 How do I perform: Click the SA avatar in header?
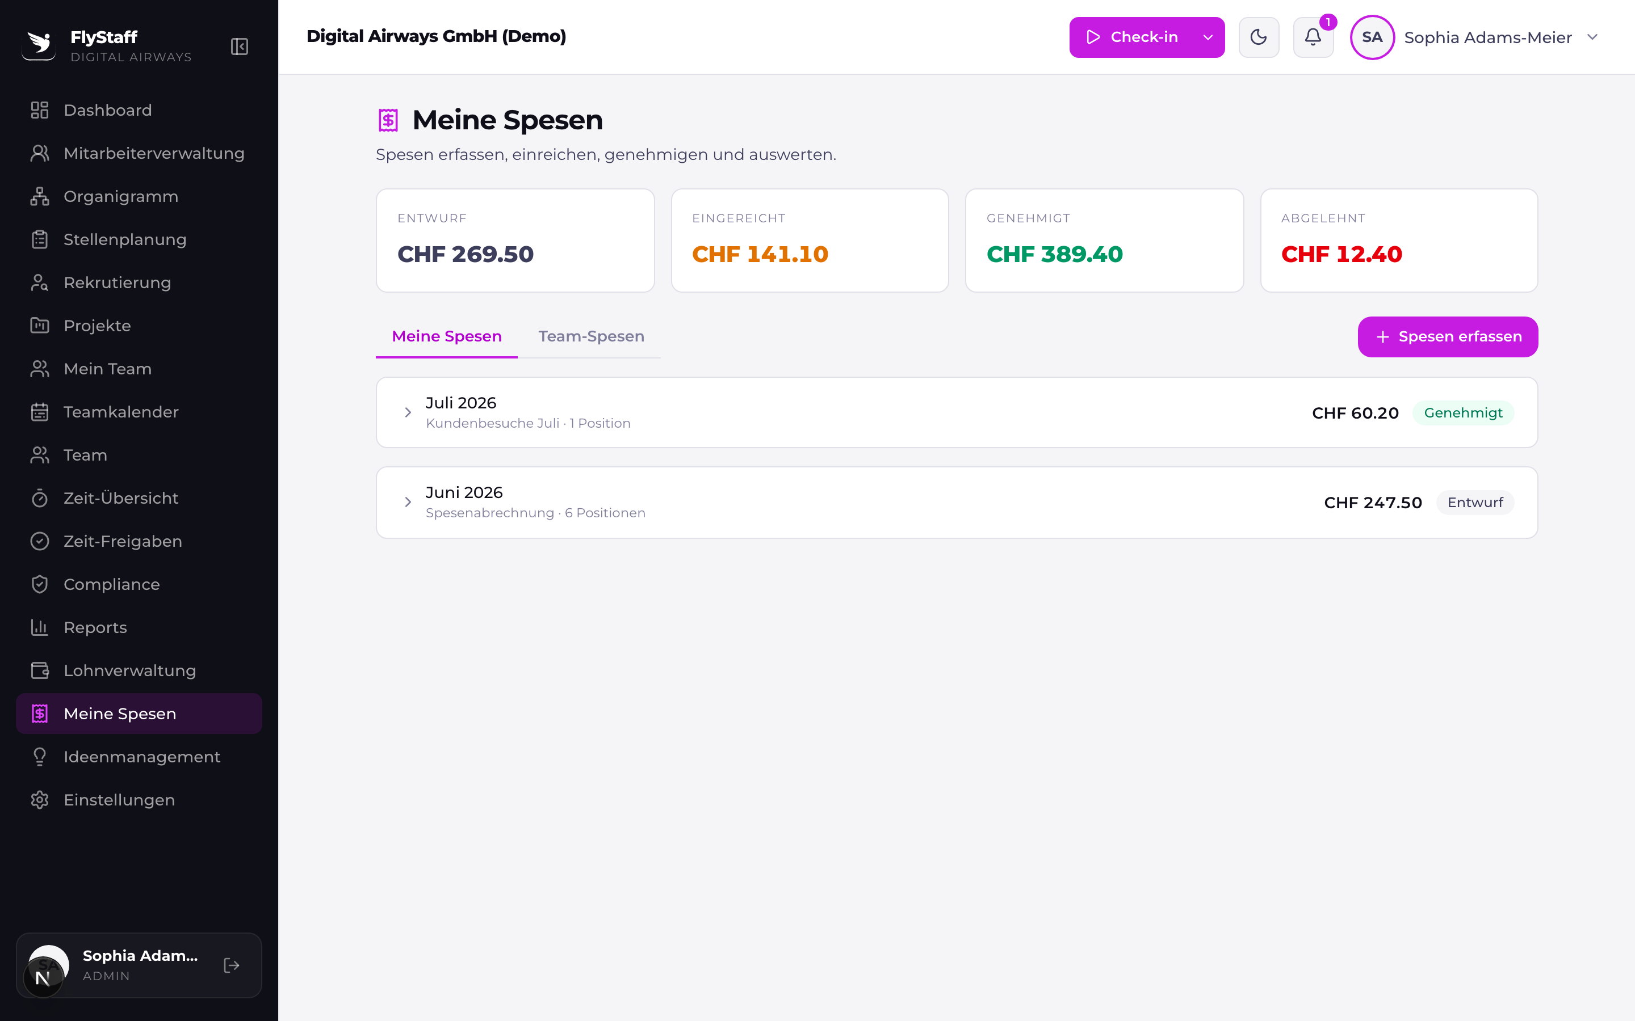[1372, 37]
